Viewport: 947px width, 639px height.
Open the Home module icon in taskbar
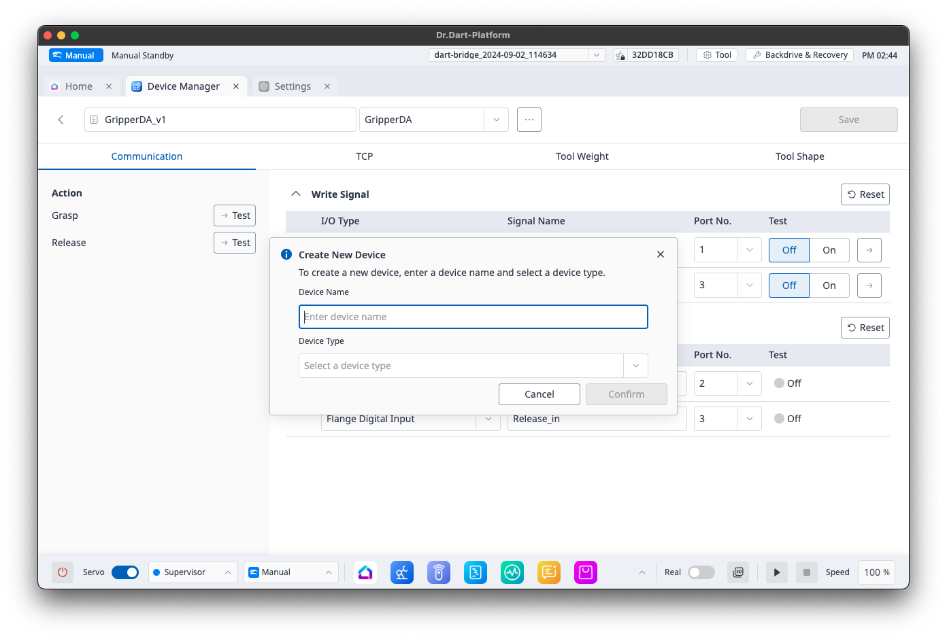[365, 572]
